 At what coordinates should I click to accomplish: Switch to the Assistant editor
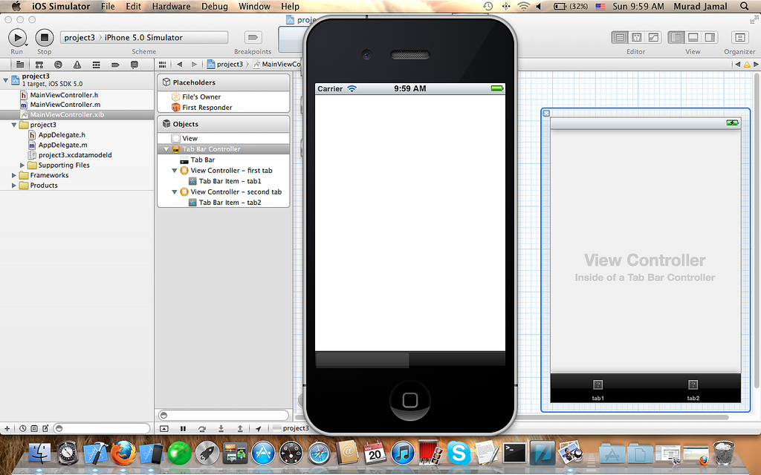pos(636,37)
